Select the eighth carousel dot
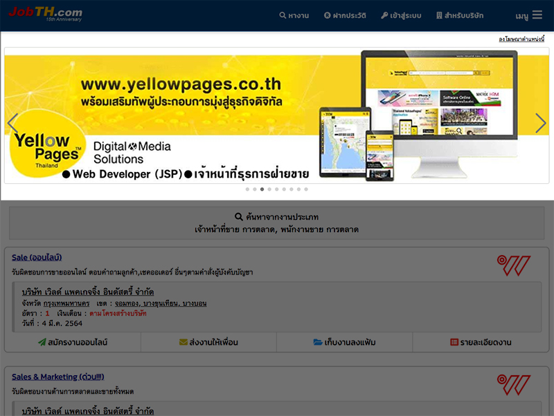This screenshot has height=416, width=554. [x=299, y=189]
